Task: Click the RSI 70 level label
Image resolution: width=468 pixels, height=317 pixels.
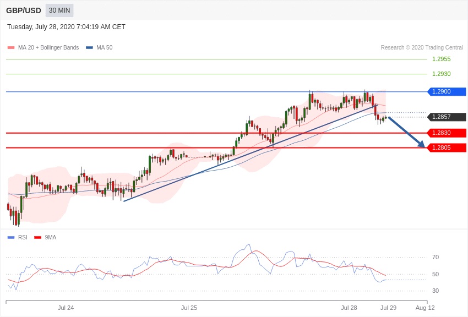Action: [x=436, y=257]
